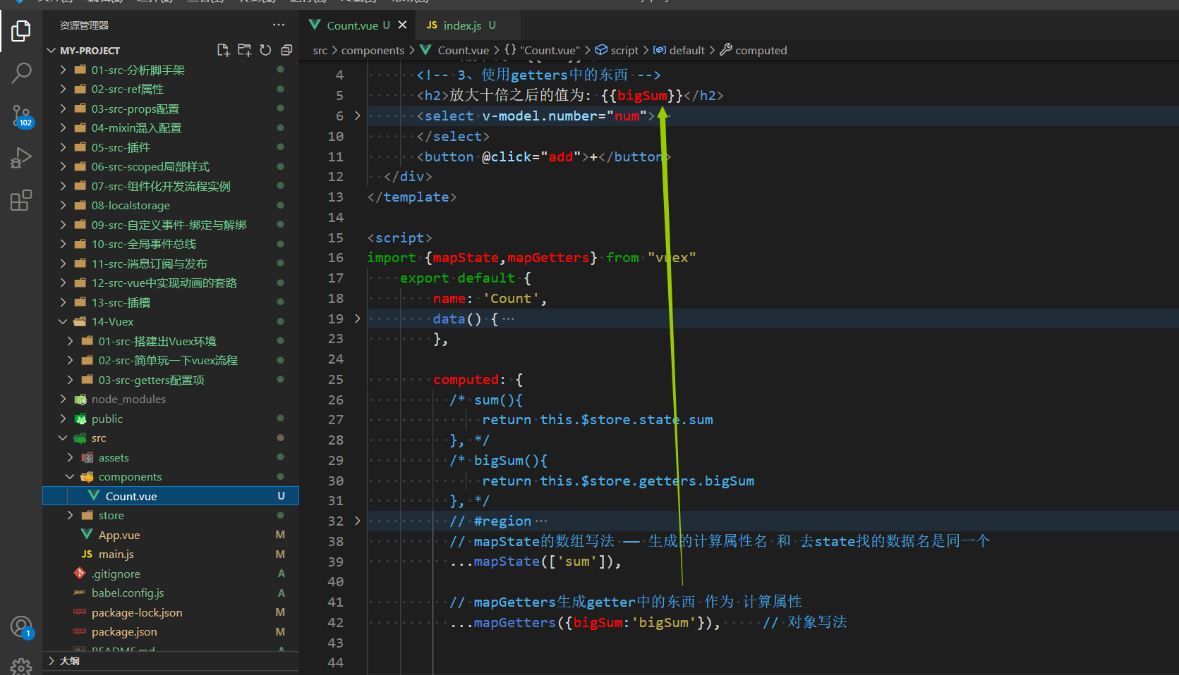Collapse all folders in explorer
The height and width of the screenshot is (675, 1179).
(286, 50)
